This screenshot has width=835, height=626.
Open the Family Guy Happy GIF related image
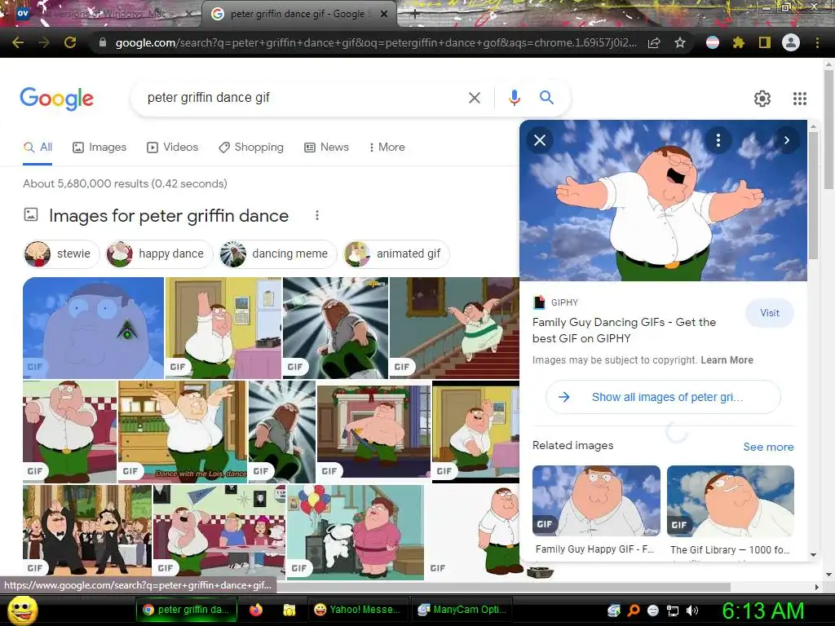[596, 501]
